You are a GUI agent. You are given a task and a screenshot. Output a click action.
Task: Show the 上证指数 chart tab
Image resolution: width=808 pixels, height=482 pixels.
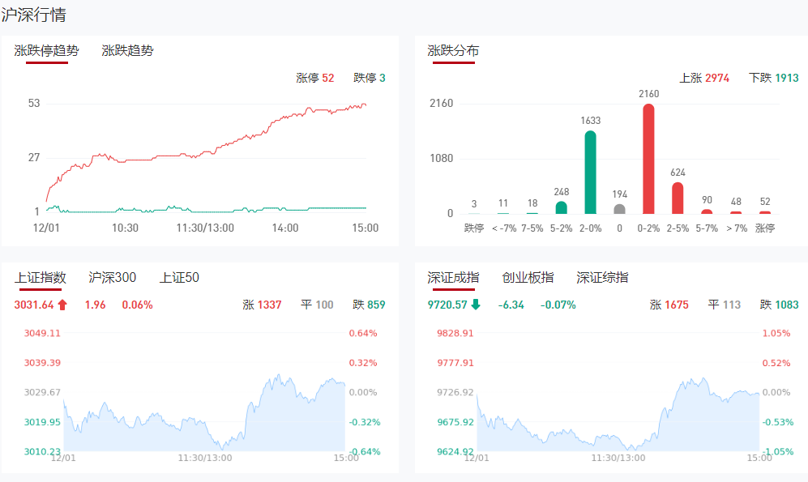tap(40, 278)
